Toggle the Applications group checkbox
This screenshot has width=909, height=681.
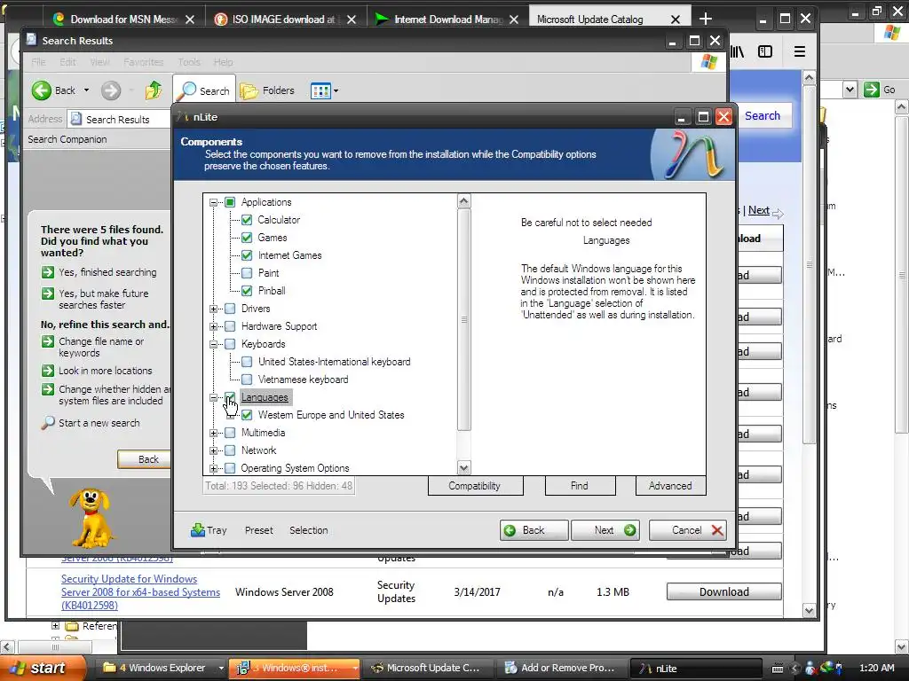click(230, 202)
